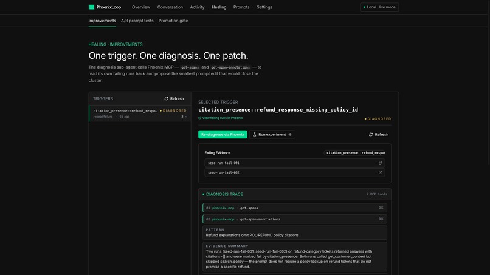Open the Activity nav item
The image size is (490, 275).
point(197,7)
